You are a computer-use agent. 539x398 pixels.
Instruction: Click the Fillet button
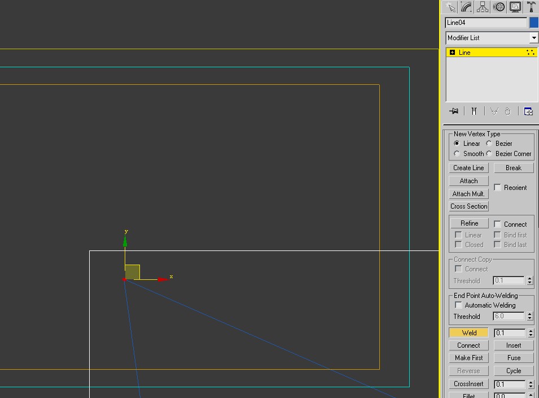pyautogui.click(x=468, y=395)
